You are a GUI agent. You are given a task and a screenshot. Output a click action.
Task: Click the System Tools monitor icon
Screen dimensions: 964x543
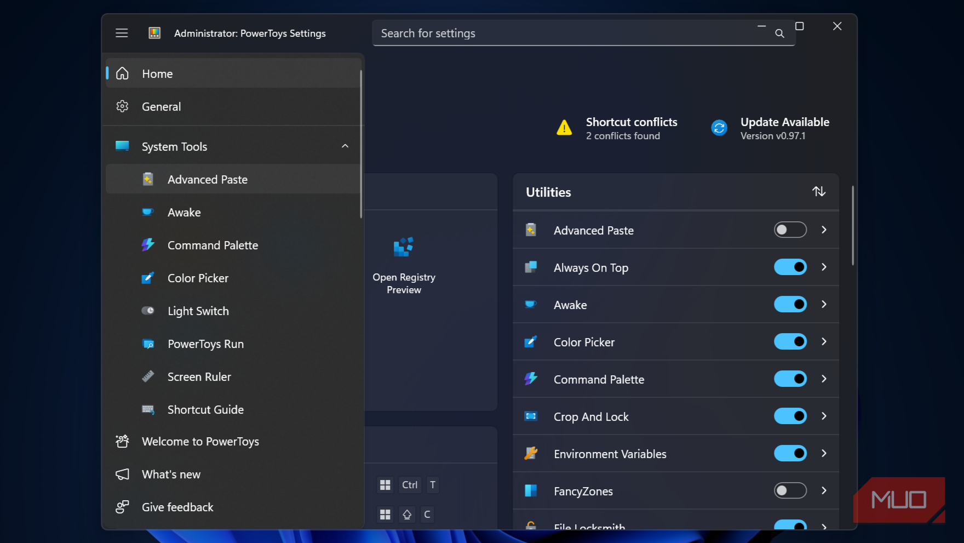(122, 146)
